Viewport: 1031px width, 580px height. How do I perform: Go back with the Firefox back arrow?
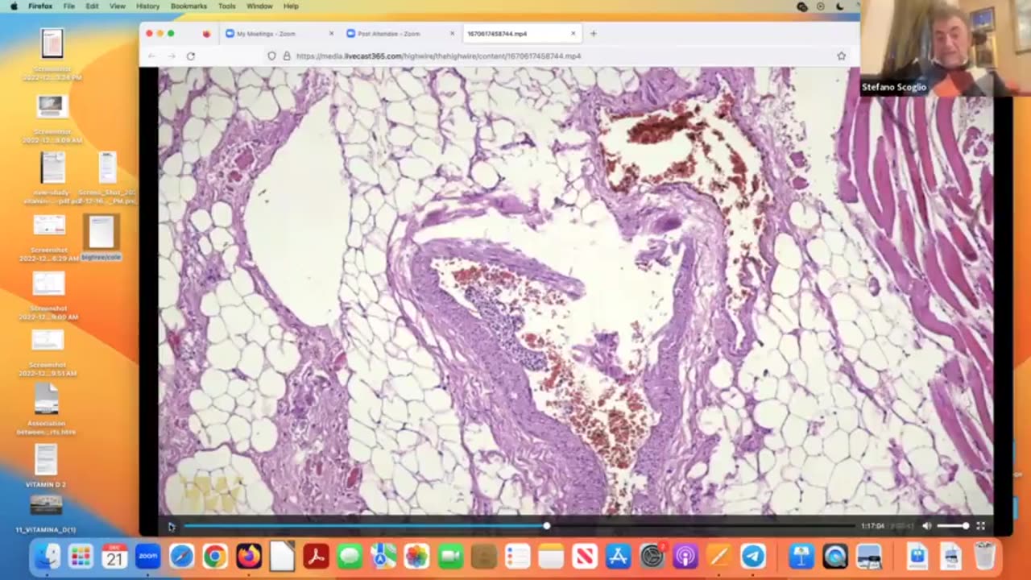[151, 56]
